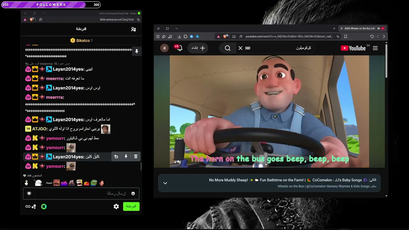The image size is (409, 230).
Task: Reload the YouTube page
Action: (372, 36)
